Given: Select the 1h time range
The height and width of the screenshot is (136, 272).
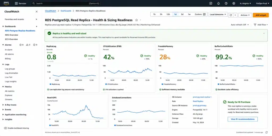Looking at the screenshot, I should pyautogui.click(x=154, y=14).
